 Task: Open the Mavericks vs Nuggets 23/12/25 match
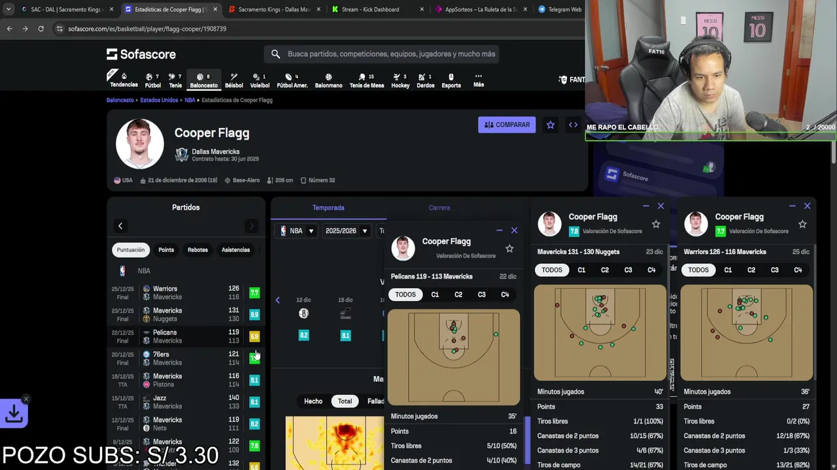(186, 315)
